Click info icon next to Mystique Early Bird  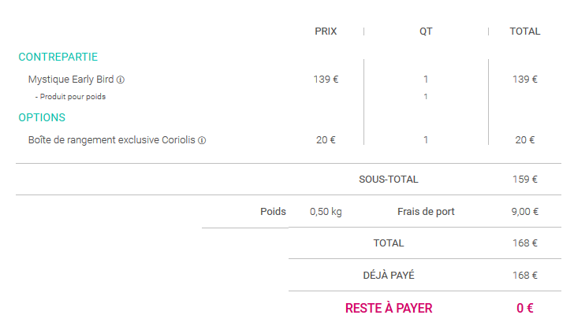pos(121,80)
